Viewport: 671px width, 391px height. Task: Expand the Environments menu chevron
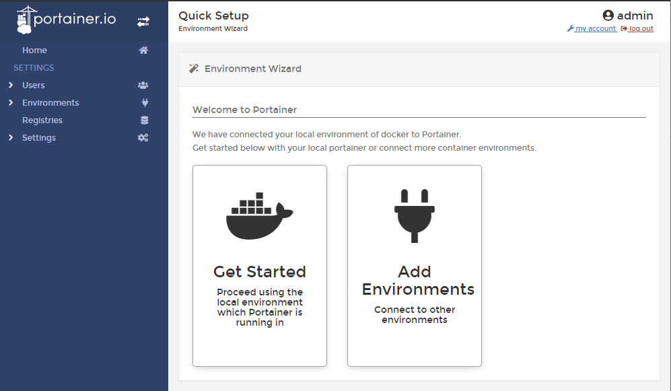point(11,103)
